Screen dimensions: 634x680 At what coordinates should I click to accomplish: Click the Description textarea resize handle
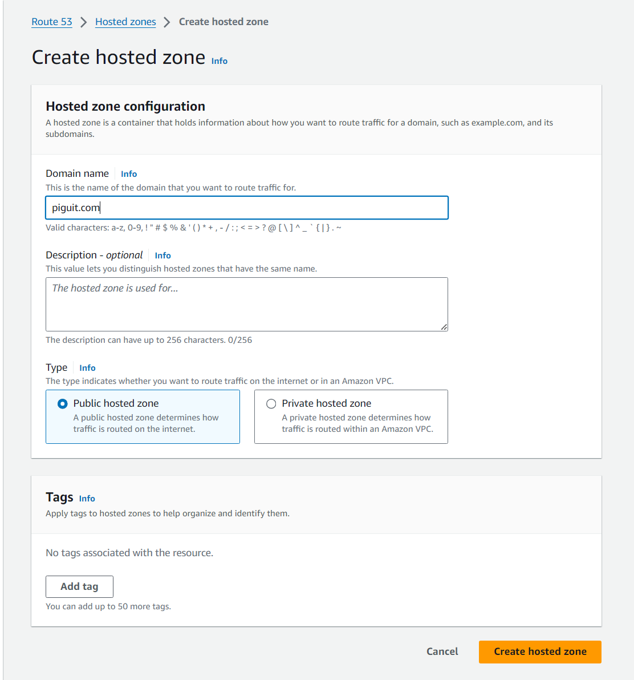click(x=444, y=327)
